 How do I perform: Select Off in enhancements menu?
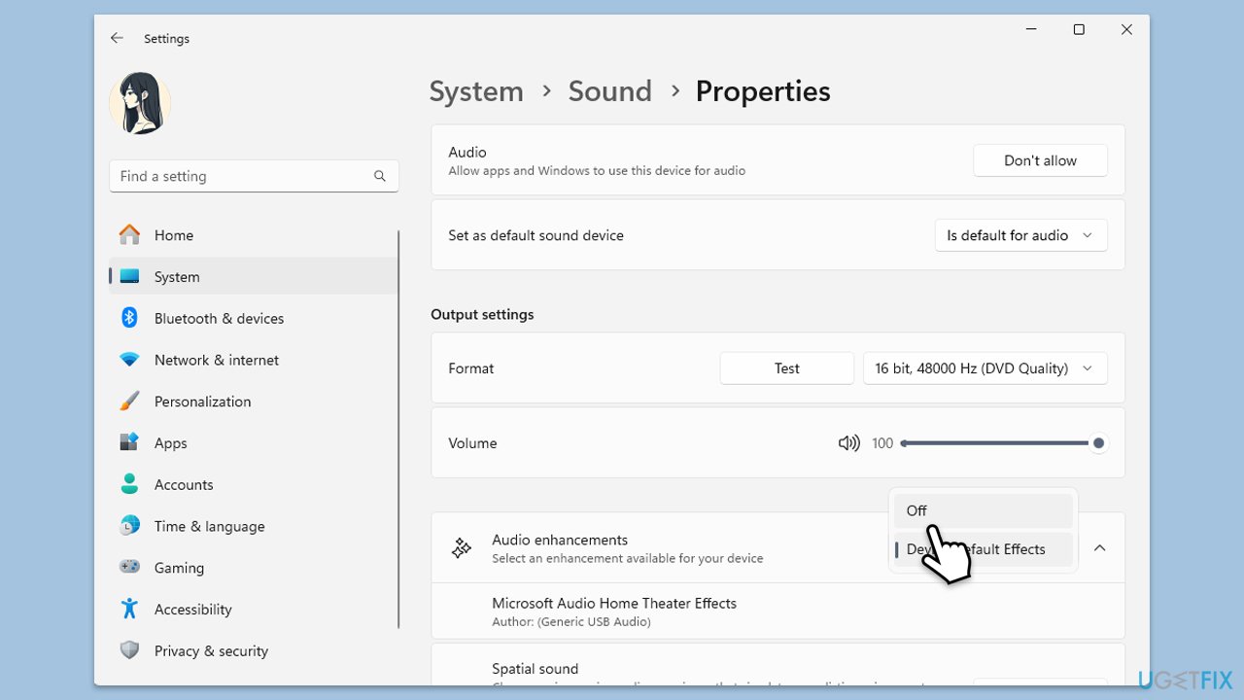[x=983, y=510]
